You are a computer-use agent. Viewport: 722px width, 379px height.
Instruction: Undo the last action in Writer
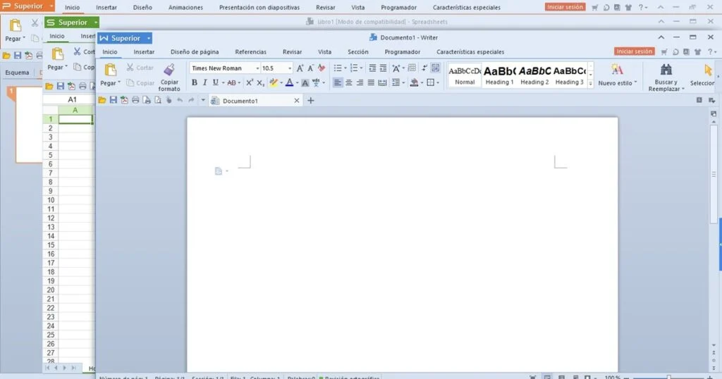click(180, 100)
